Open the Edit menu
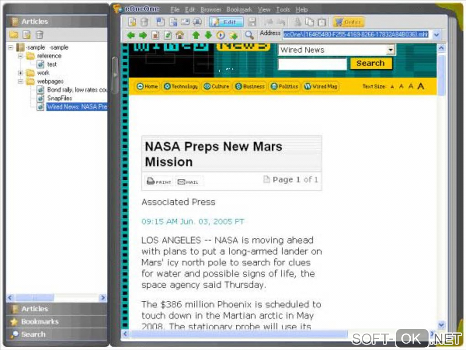This screenshot has height=350, width=466. point(190,10)
